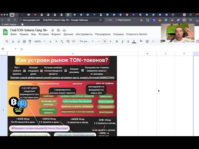Open the Файл menu
Image resolution: width=199 pixels, height=149 pixels.
point(13,34)
